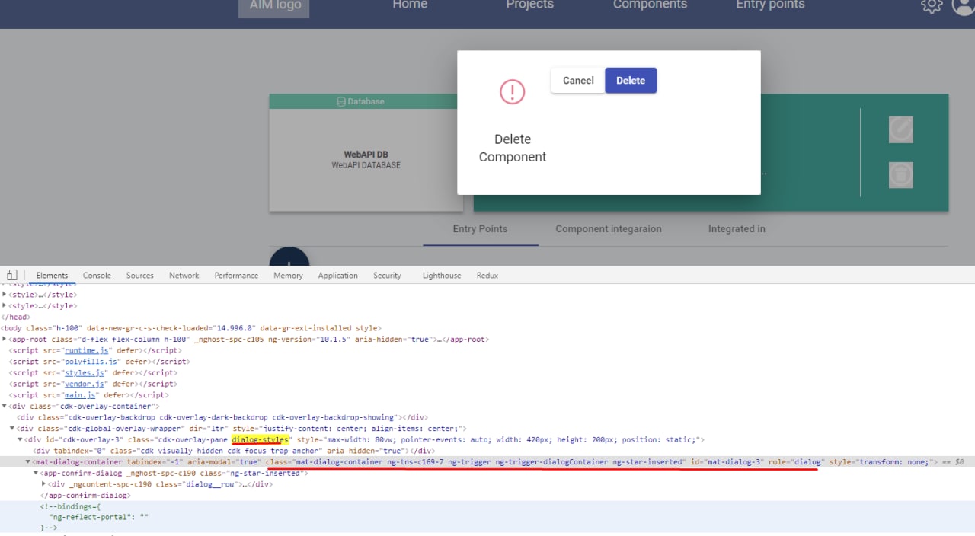Expand the app-root element node

point(5,340)
